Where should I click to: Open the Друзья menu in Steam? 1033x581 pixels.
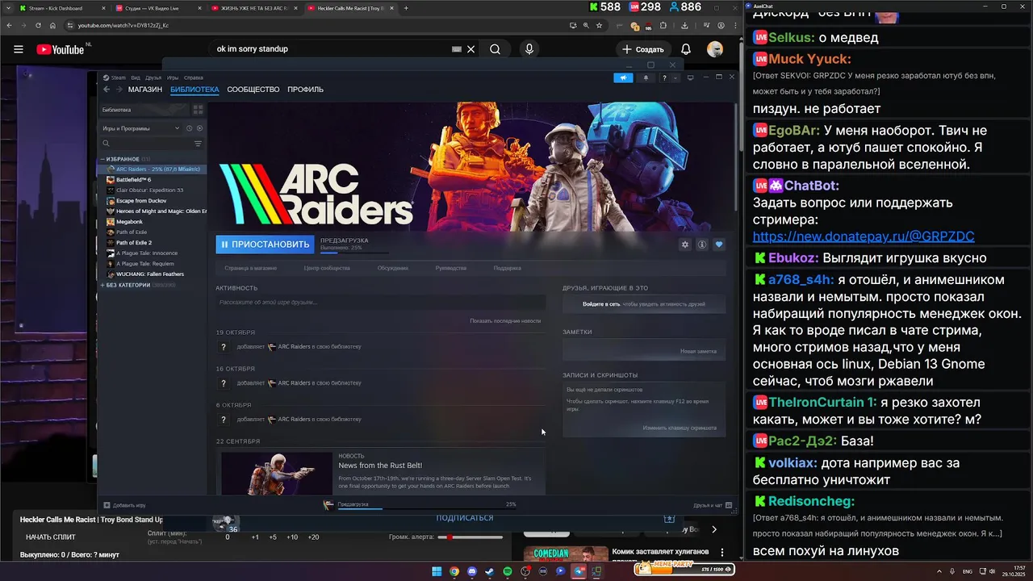pyautogui.click(x=153, y=77)
